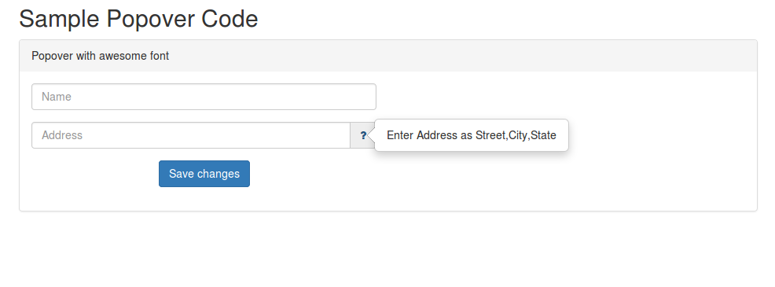Click the word 'State' in the popover

pyautogui.click(x=543, y=135)
